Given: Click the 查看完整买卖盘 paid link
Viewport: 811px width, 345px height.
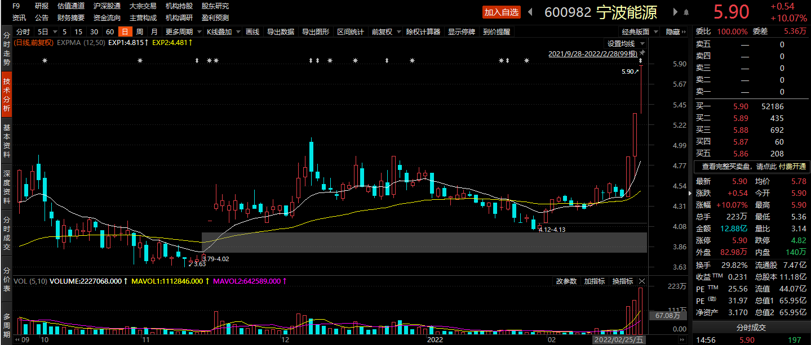Looking at the screenshot, I should click(x=754, y=167).
